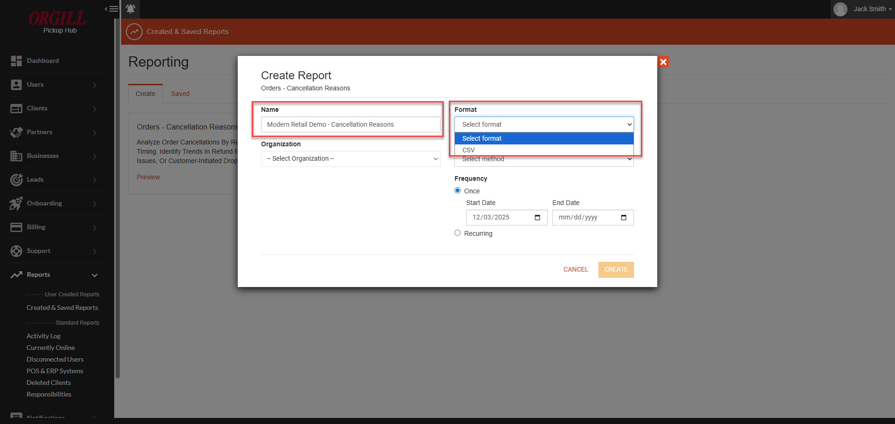The image size is (895, 424).
Task: Expand the Clients sidebar chevron
Action: pos(95,109)
